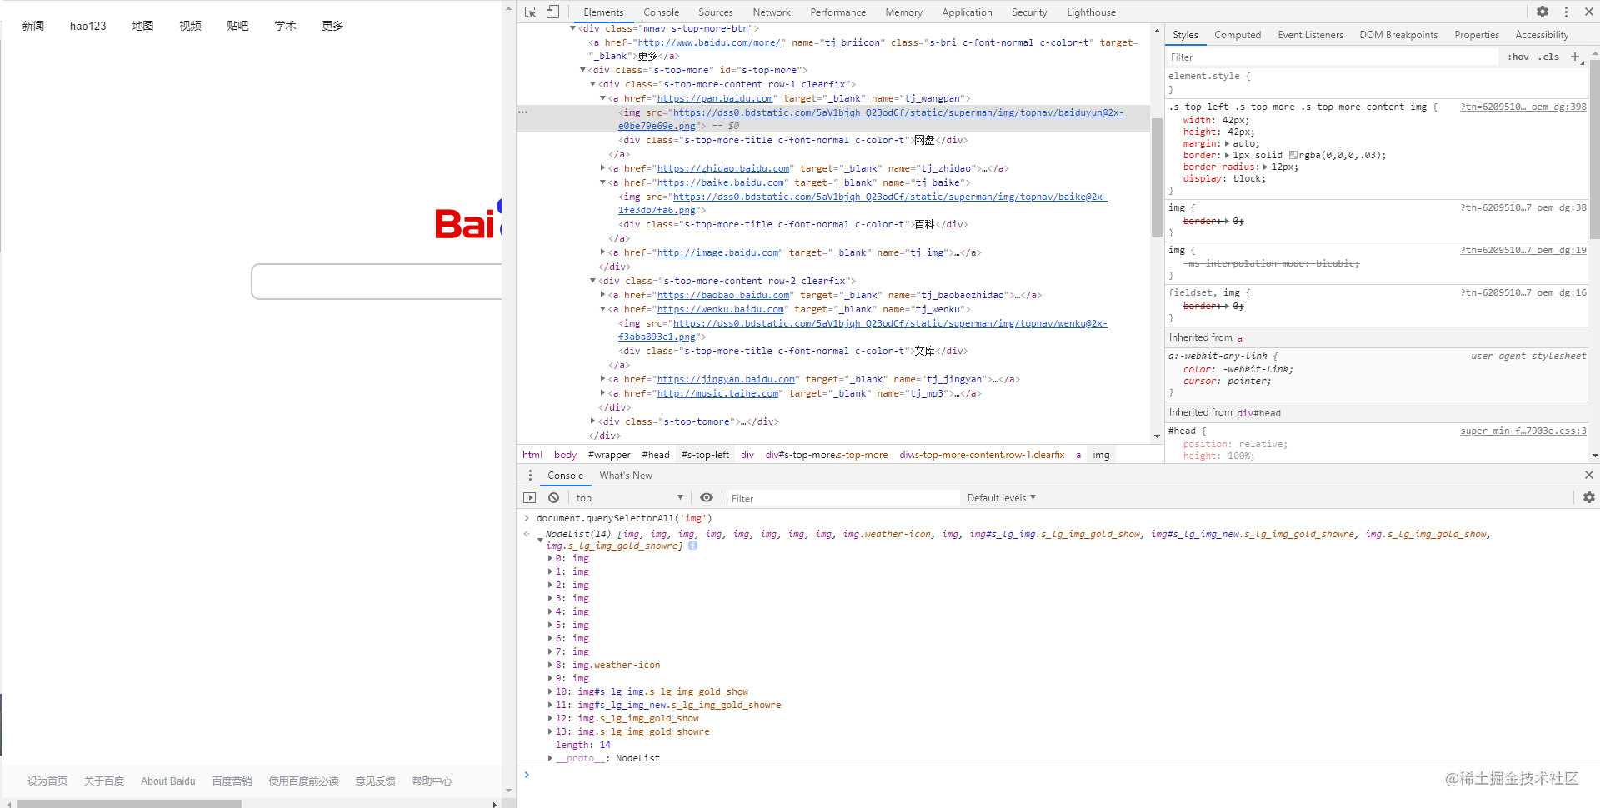Open the pan.baidu.com href link
This screenshot has width=1600, height=808.
715,98
